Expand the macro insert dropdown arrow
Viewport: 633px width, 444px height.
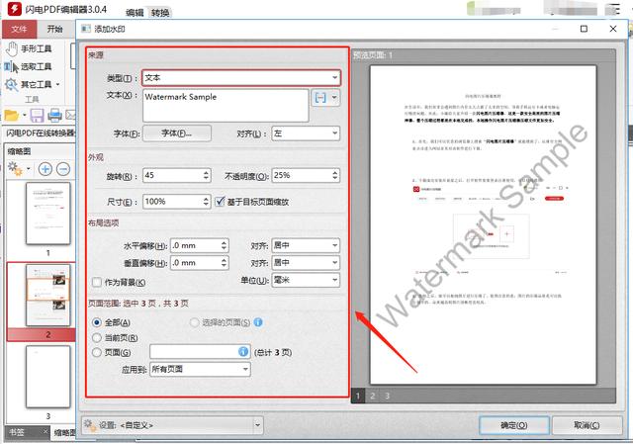point(334,97)
